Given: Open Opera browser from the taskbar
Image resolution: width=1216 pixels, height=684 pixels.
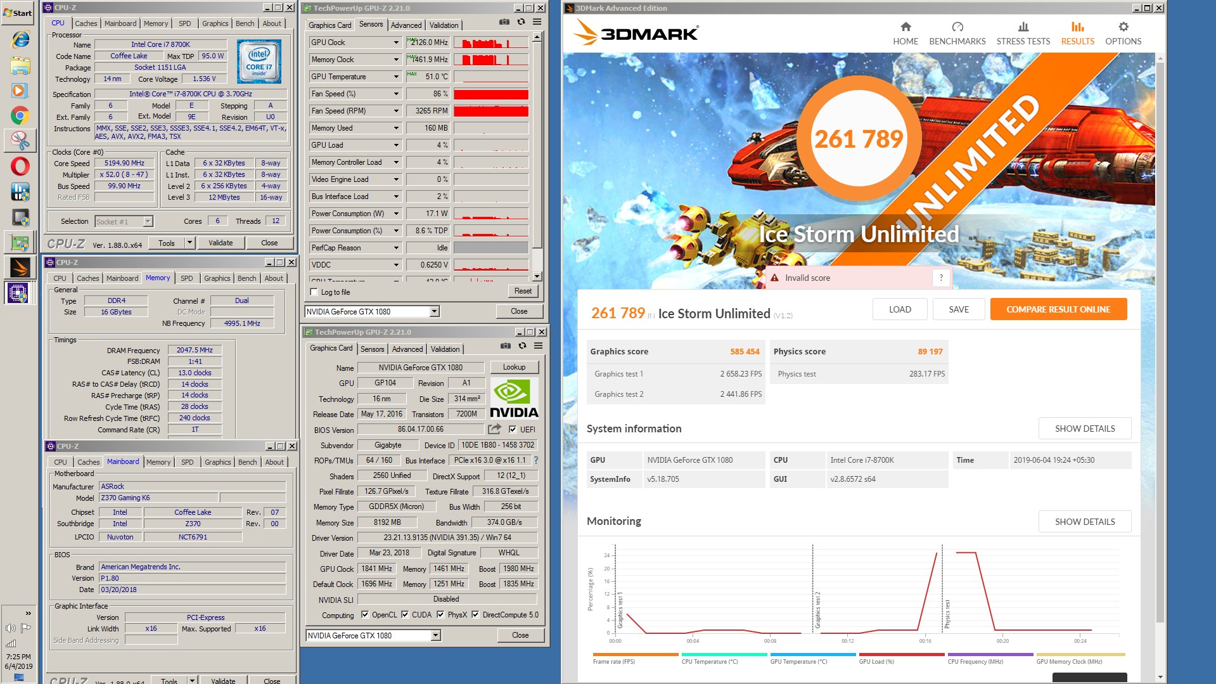Looking at the screenshot, I should click(20, 166).
